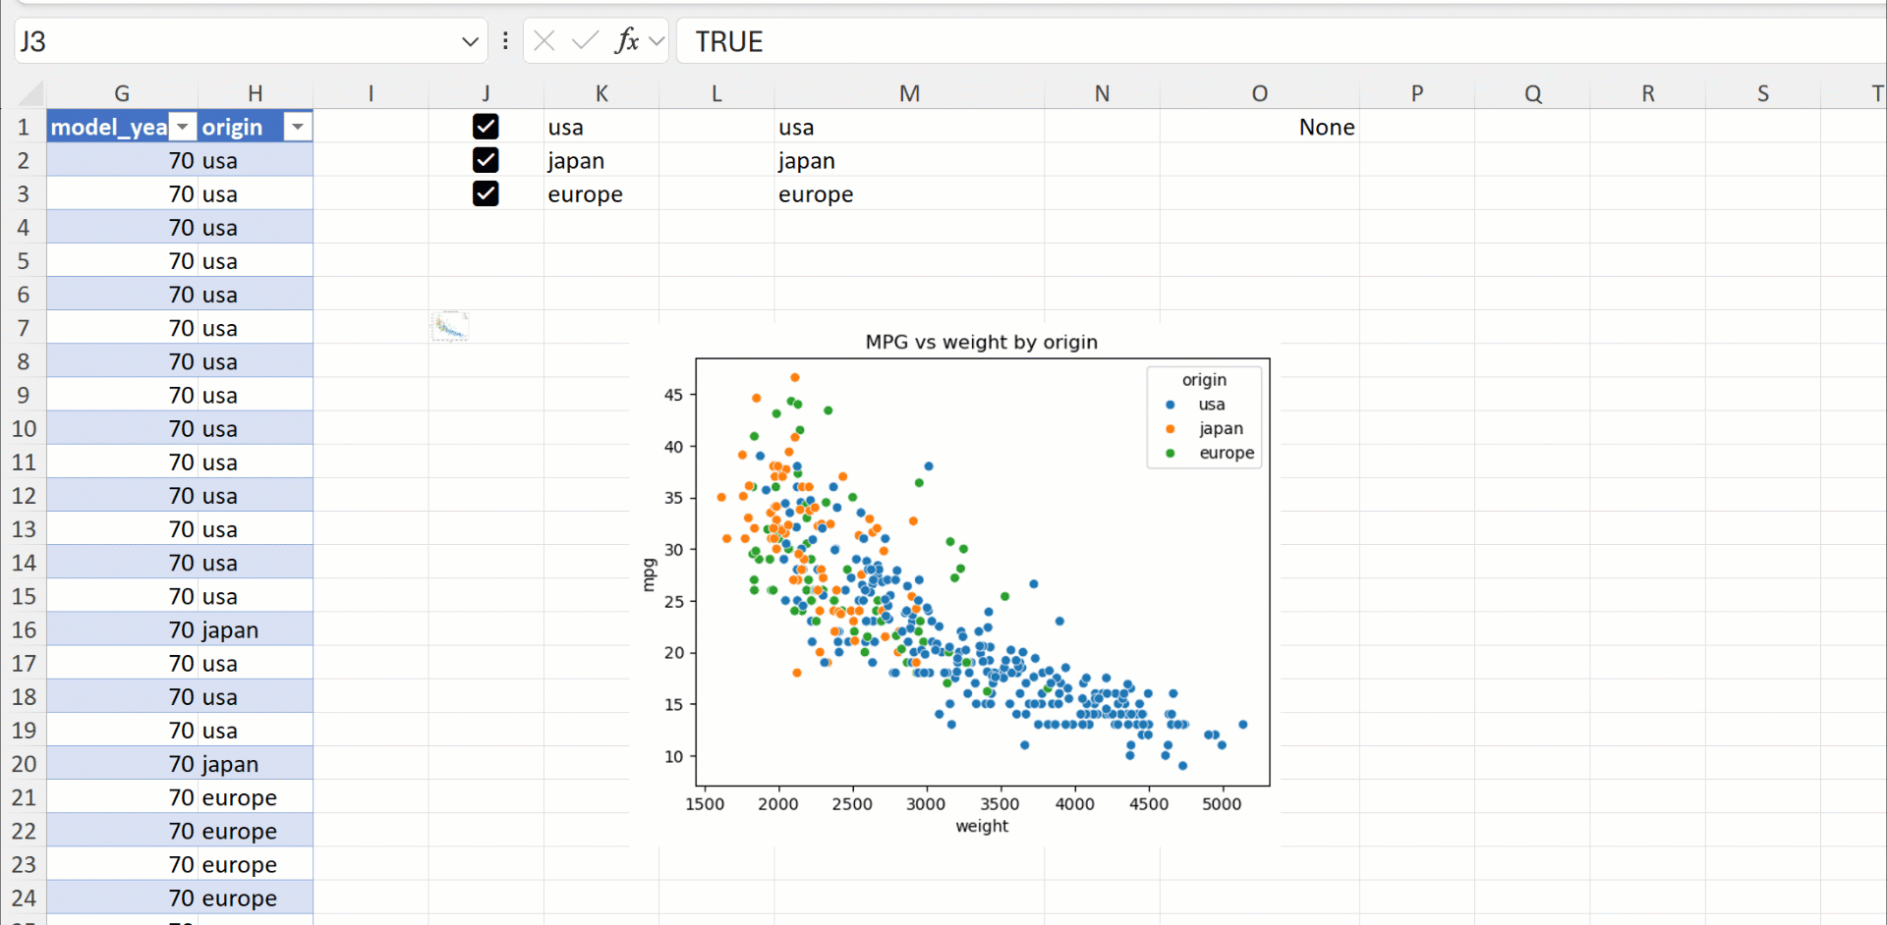The height and width of the screenshot is (925, 1887).
Task: Click the small chart thumbnail in column J
Action: (x=450, y=327)
